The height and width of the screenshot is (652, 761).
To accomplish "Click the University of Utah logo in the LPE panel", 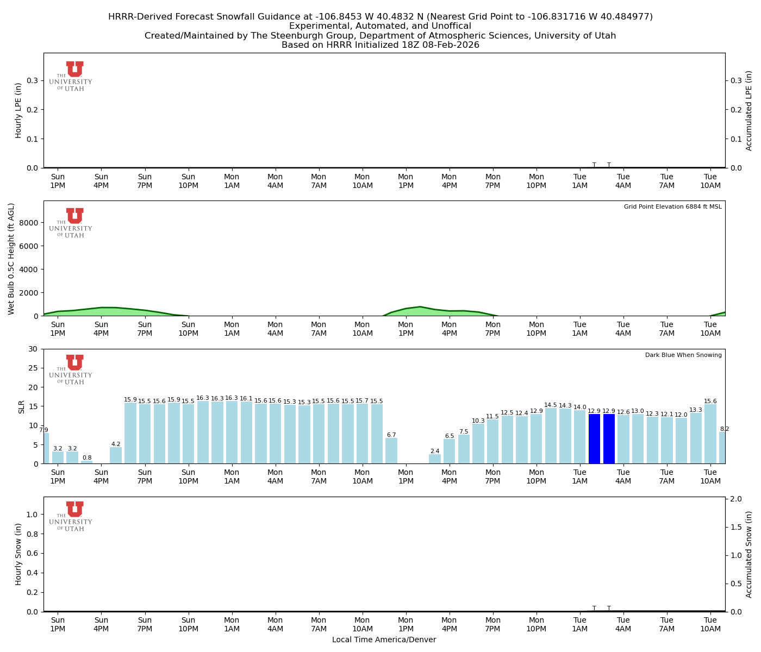I will [74, 74].
